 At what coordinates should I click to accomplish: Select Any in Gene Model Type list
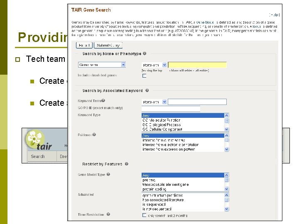(183, 175)
